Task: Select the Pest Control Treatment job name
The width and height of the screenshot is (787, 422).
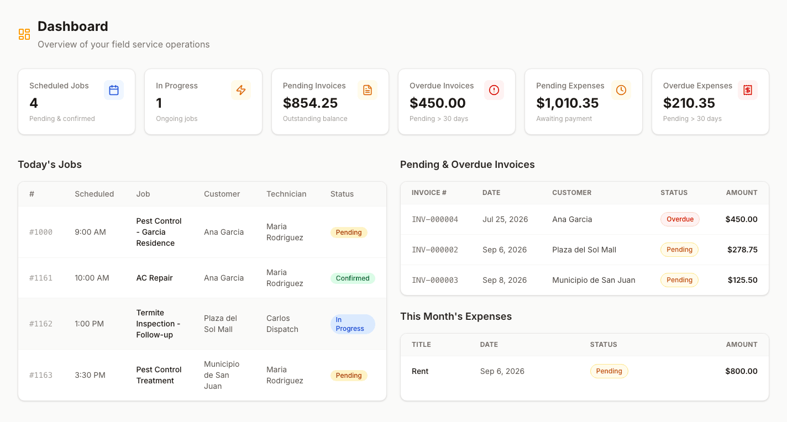Action: pyautogui.click(x=159, y=375)
